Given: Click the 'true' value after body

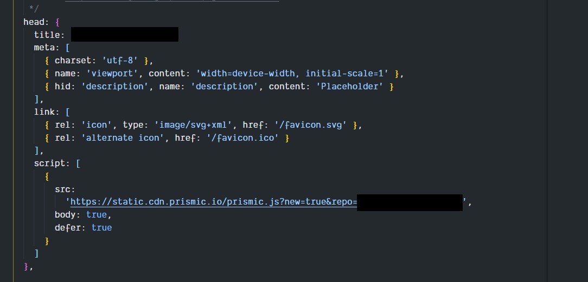Looking at the screenshot, I should pos(97,215).
